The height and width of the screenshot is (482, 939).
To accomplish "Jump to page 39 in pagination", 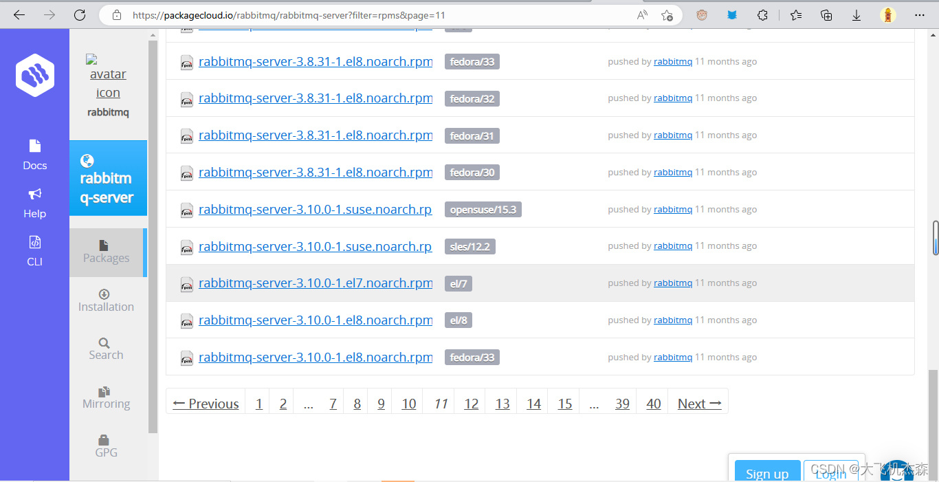I will pos(622,404).
